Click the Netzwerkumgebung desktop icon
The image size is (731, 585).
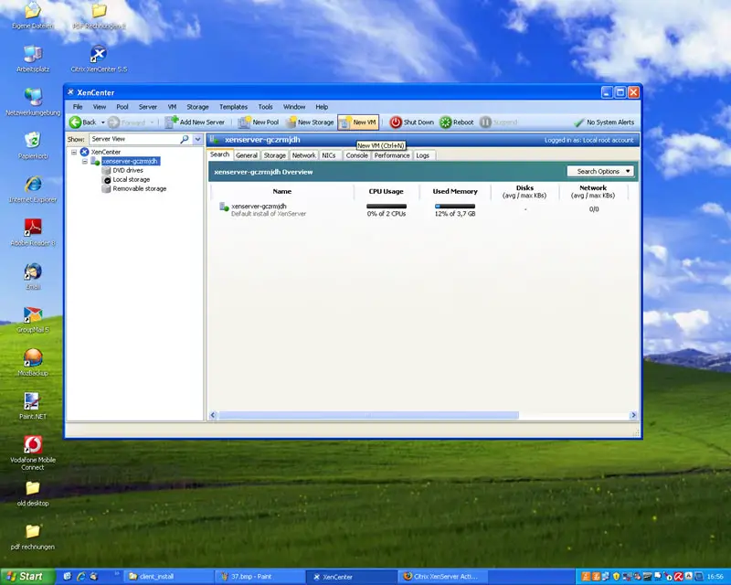click(33, 102)
